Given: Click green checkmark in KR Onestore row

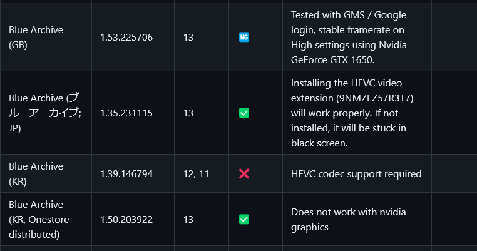Looking at the screenshot, I should [x=244, y=220].
